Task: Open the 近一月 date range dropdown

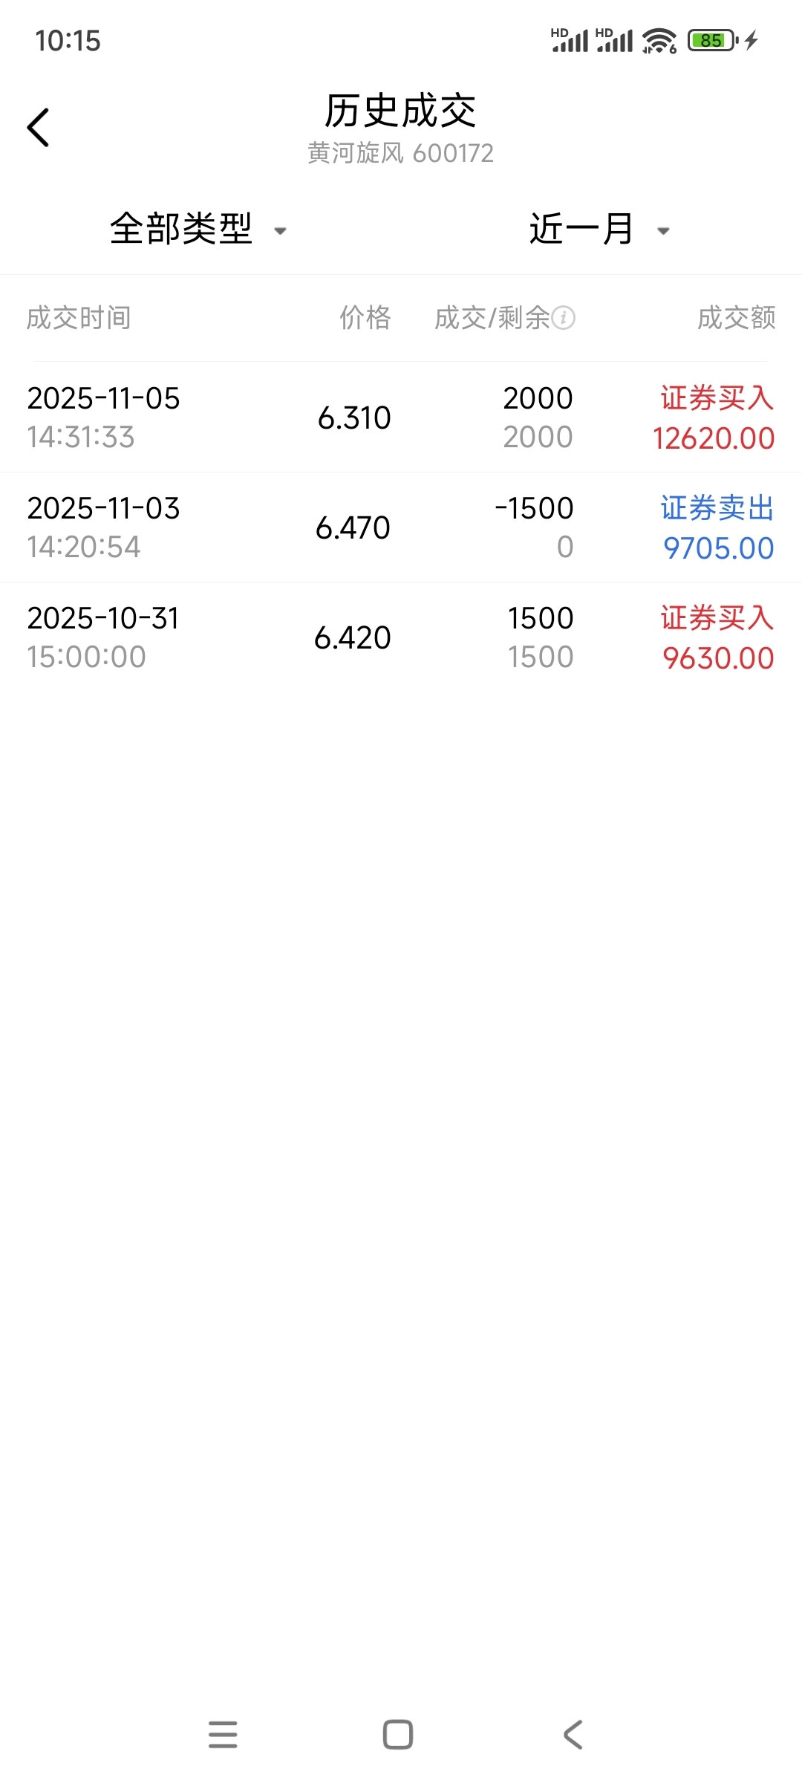Action: tap(581, 229)
